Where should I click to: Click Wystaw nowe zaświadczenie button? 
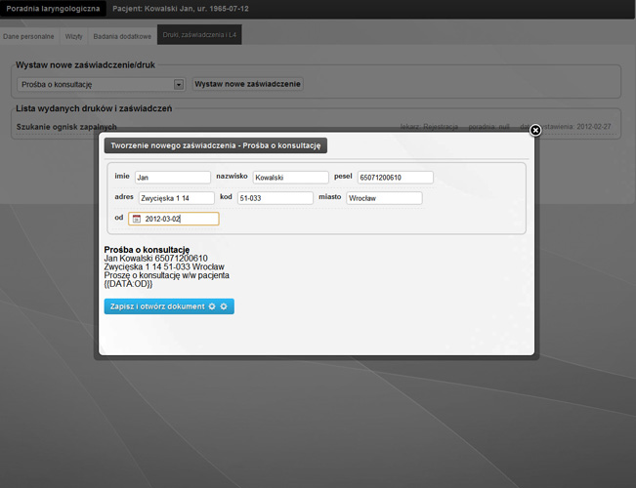coord(247,84)
